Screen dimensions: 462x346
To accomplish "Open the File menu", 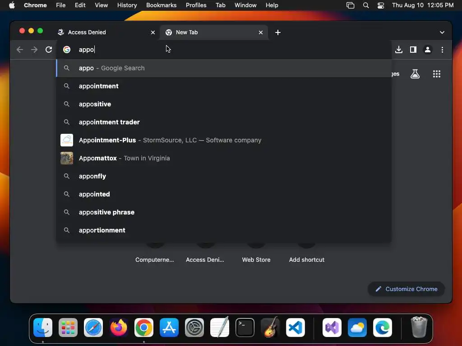I will pyautogui.click(x=61, y=5).
